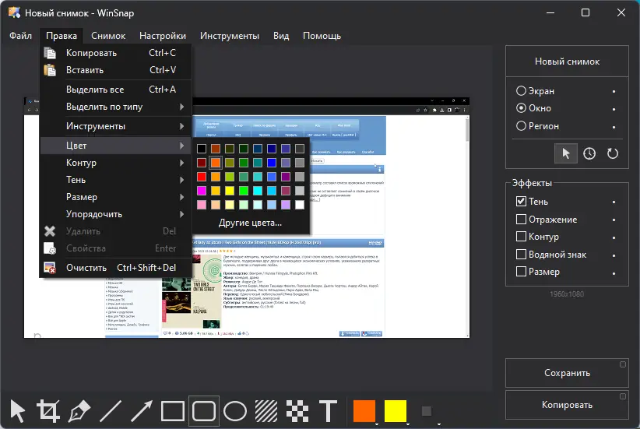The image size is (640, 429).
Task: Open the Вид menu
Action: coord(281,36)
